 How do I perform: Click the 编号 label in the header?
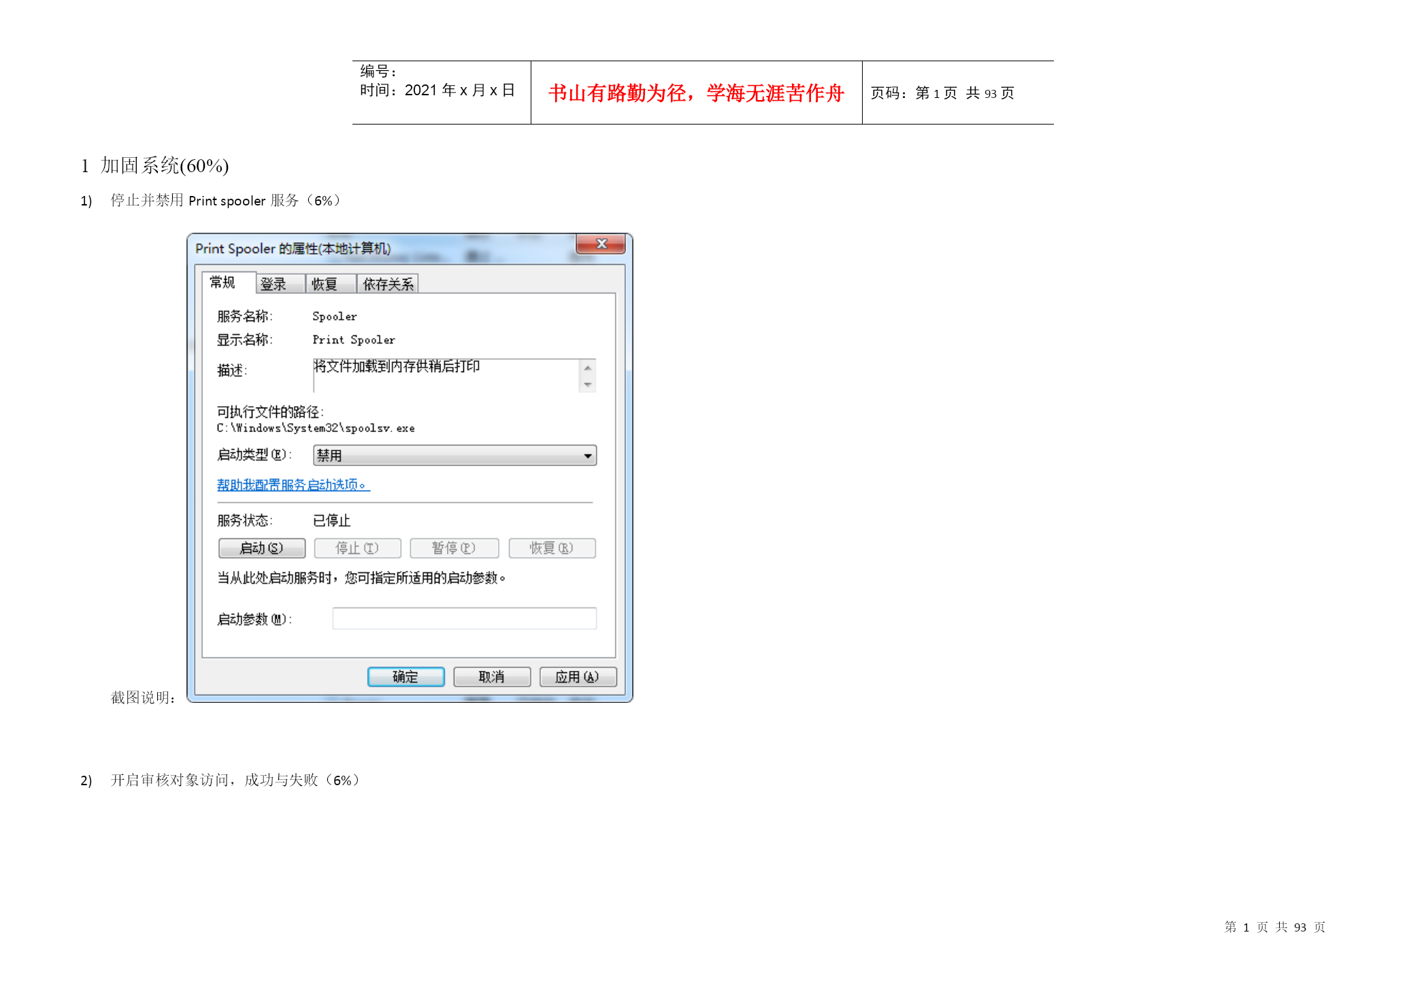coord(378,71)
